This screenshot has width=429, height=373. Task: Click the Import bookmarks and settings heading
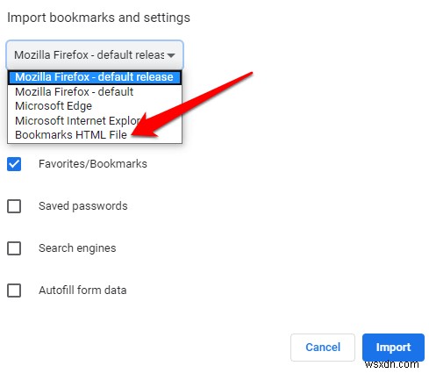coord(98,18)
